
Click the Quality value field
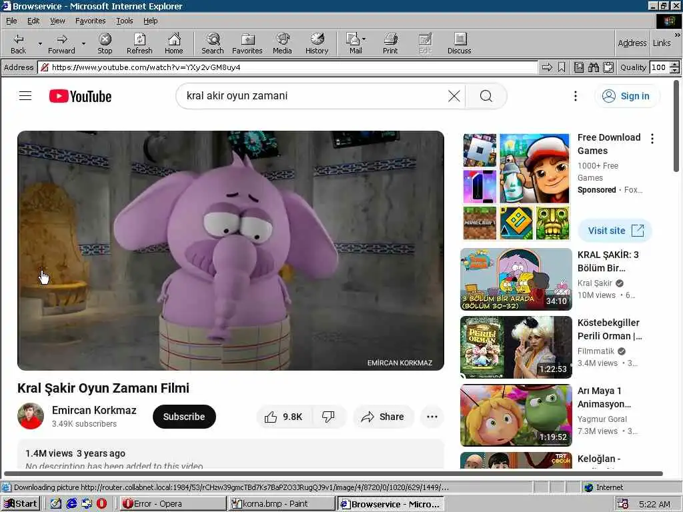(659, 67)
